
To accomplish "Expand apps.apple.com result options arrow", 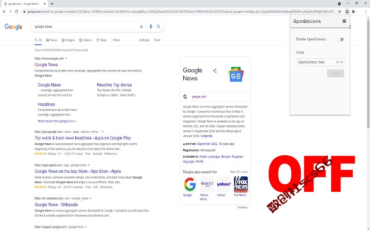I will (88, 165).
